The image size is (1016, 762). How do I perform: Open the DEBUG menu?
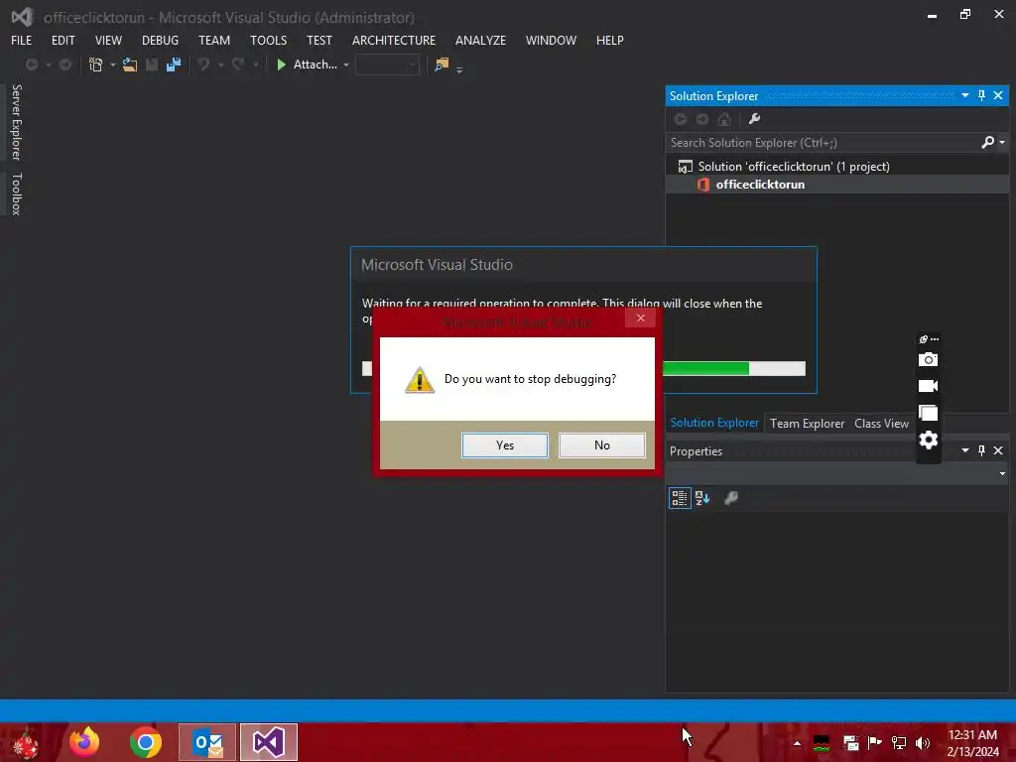click(x=160, y=40)
